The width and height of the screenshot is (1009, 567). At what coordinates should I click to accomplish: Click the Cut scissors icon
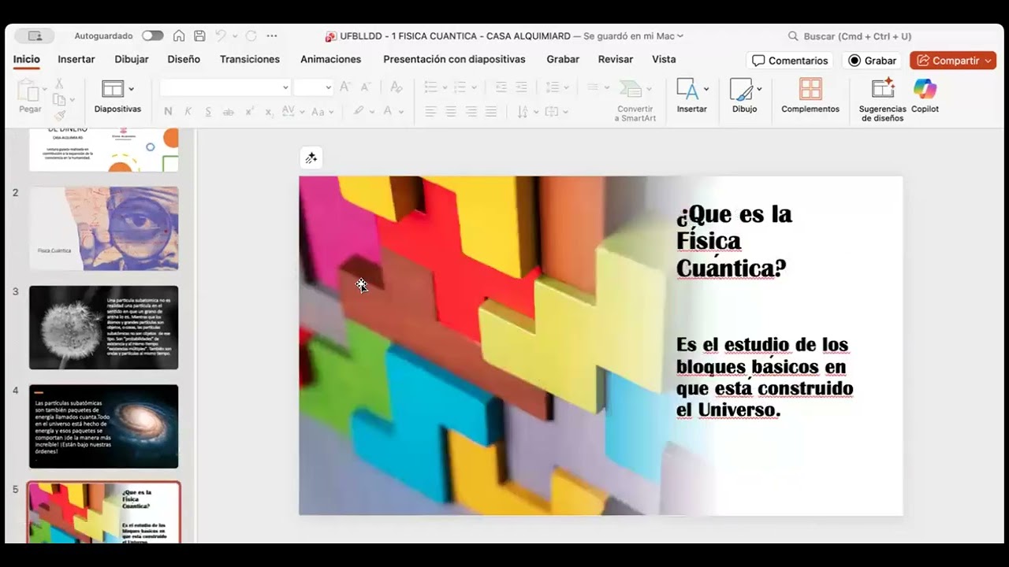click(59, 83)
